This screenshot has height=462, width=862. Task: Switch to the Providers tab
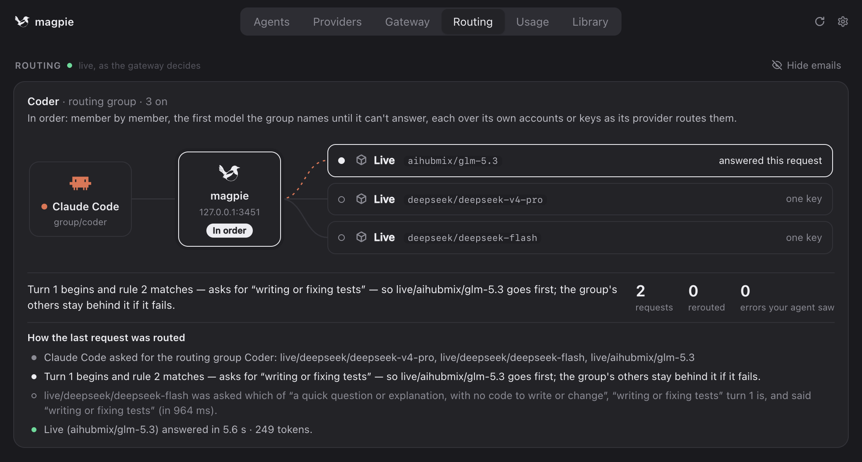coord(337,22)
